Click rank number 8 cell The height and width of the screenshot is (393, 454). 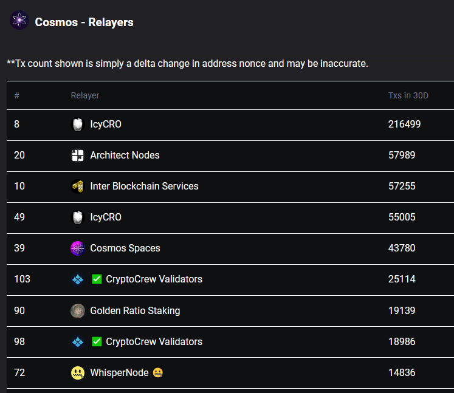coord(17,125)
